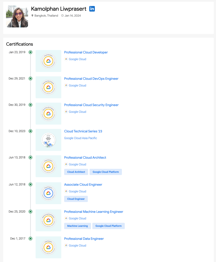Screen dimensions: 216x262
Task: Click the Cloud Technical Series badge image
Action: tap(48, 140)
